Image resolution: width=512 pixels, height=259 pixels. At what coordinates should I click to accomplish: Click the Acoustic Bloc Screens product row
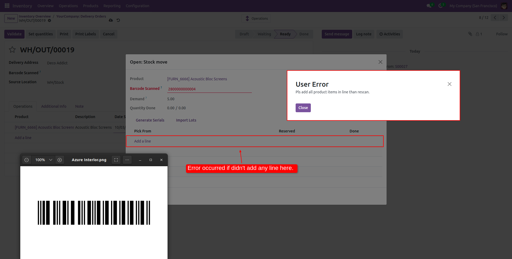tap(65, 127)
